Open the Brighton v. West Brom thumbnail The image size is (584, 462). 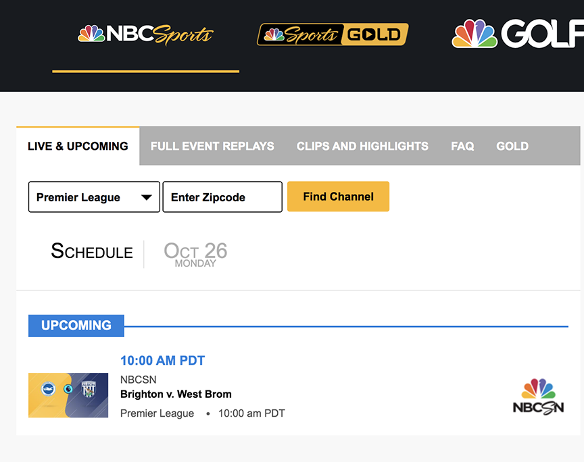pos(68,395)
